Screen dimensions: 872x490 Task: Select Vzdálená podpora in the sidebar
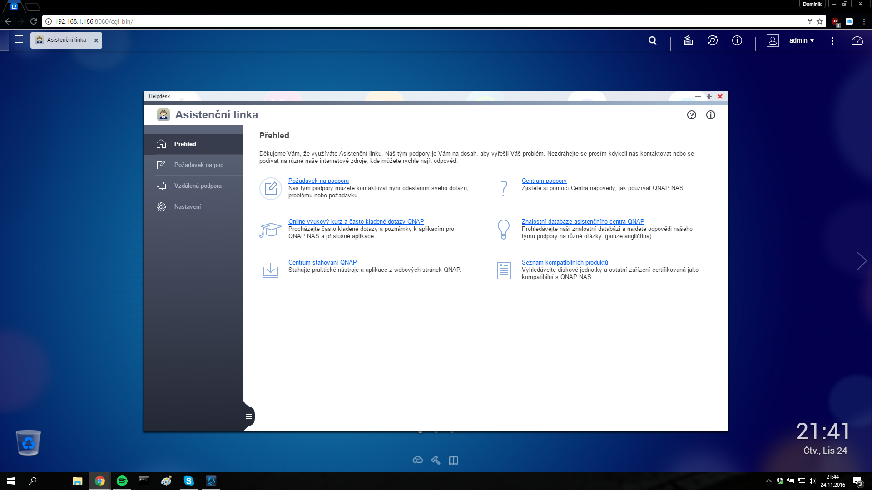point(198,186)
